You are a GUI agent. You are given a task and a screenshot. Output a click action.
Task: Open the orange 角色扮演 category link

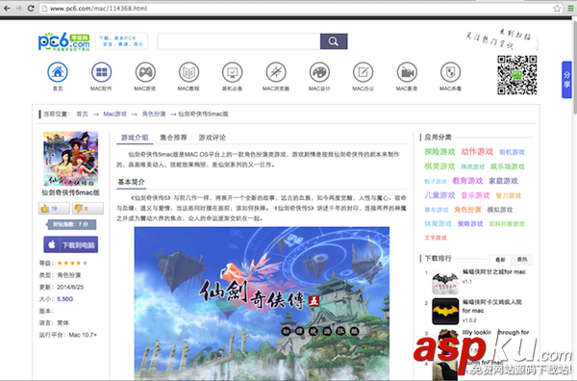pyautogui.click(x=467, y=210)
